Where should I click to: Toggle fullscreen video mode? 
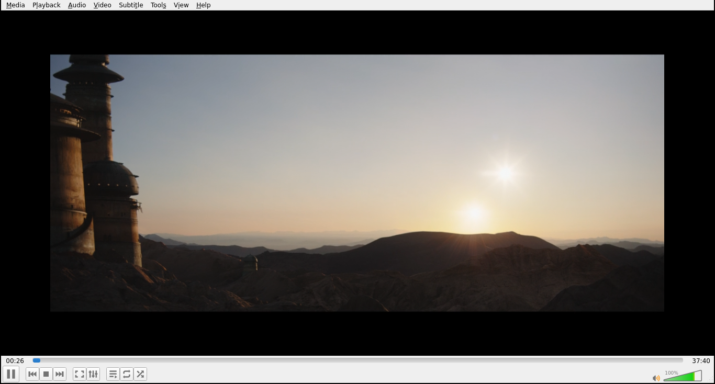tap(80, 374)
